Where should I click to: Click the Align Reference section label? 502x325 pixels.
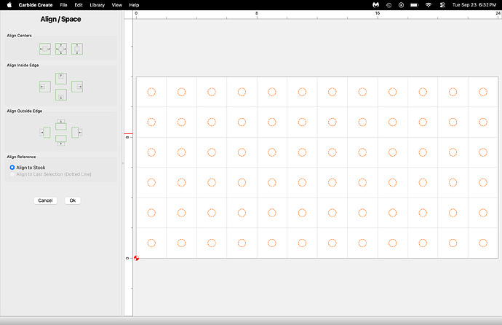pyautogui.click(x=21, y=157)
